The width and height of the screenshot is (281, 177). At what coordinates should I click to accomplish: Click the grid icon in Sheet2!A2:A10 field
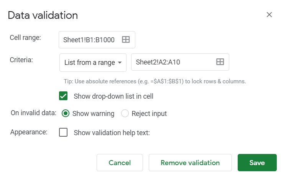pos(220,62)
